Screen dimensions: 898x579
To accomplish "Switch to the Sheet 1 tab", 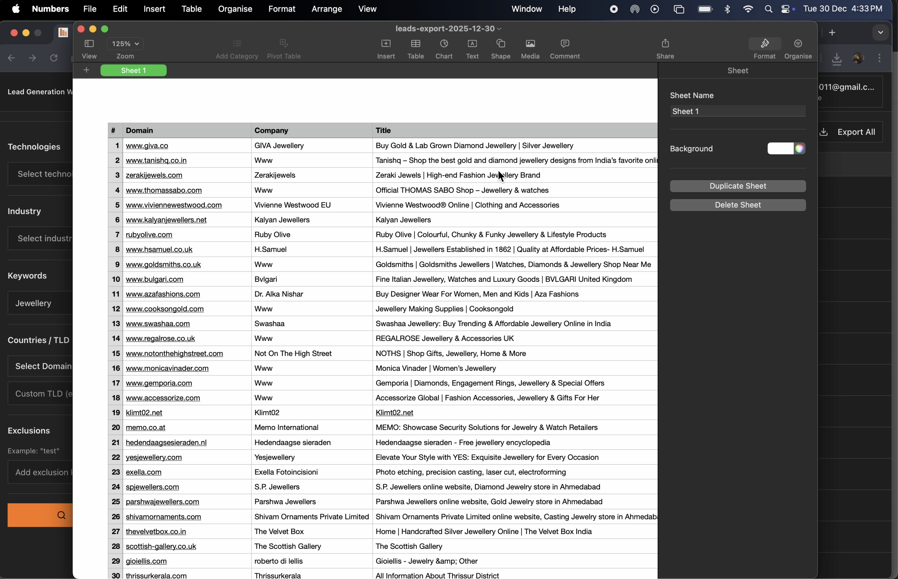I will pyautogui.click(x=133, y=70).
